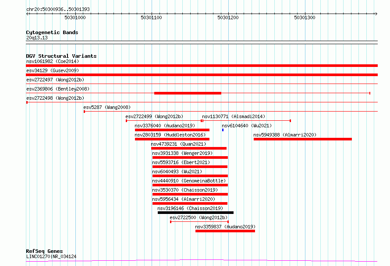Open nsv4739231 (Quan2021) variant label
390x266 pixels.
[x=178, y=144]
